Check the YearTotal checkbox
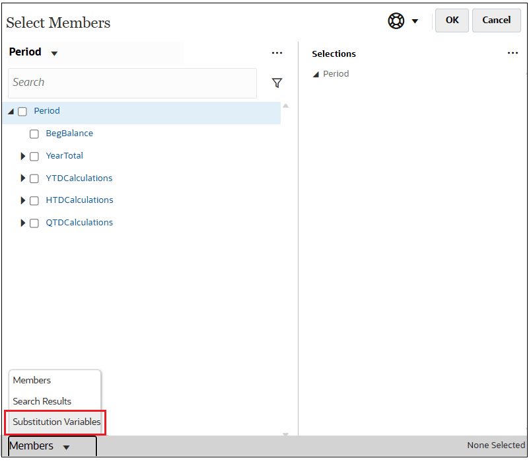 tap(34, 156)
